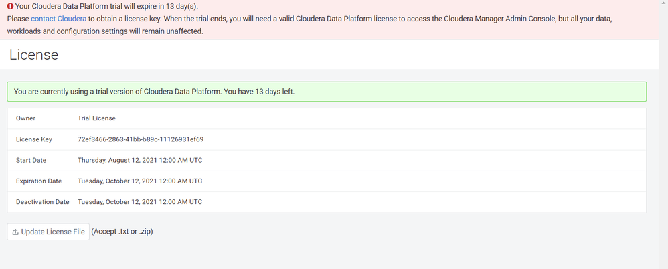The width and height of the screenshot is (668, 269).
Task: Select the expiration date value in the Expiration Date row
Action: (140, 181)
